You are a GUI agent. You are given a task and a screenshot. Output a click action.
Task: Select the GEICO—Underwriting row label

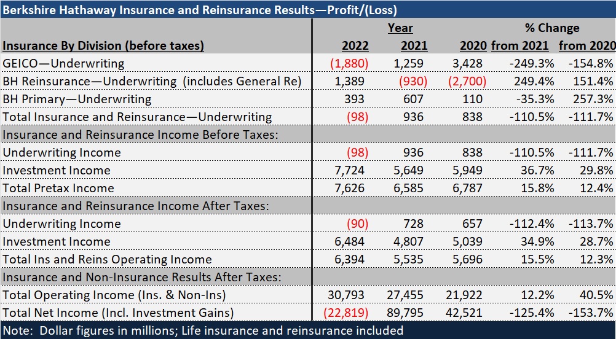(x=63, y=63)
